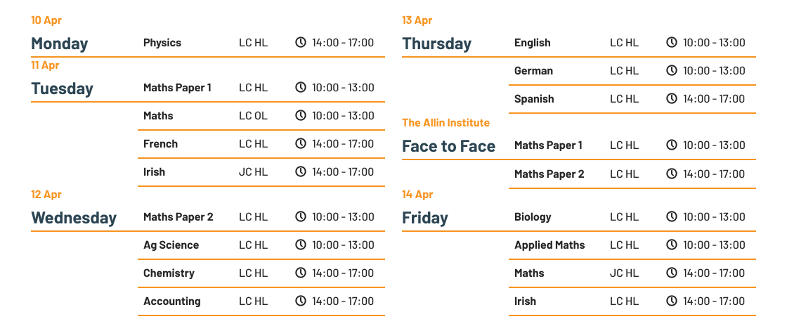Open Face to Face Maths Paper 2

pos(549,174)
